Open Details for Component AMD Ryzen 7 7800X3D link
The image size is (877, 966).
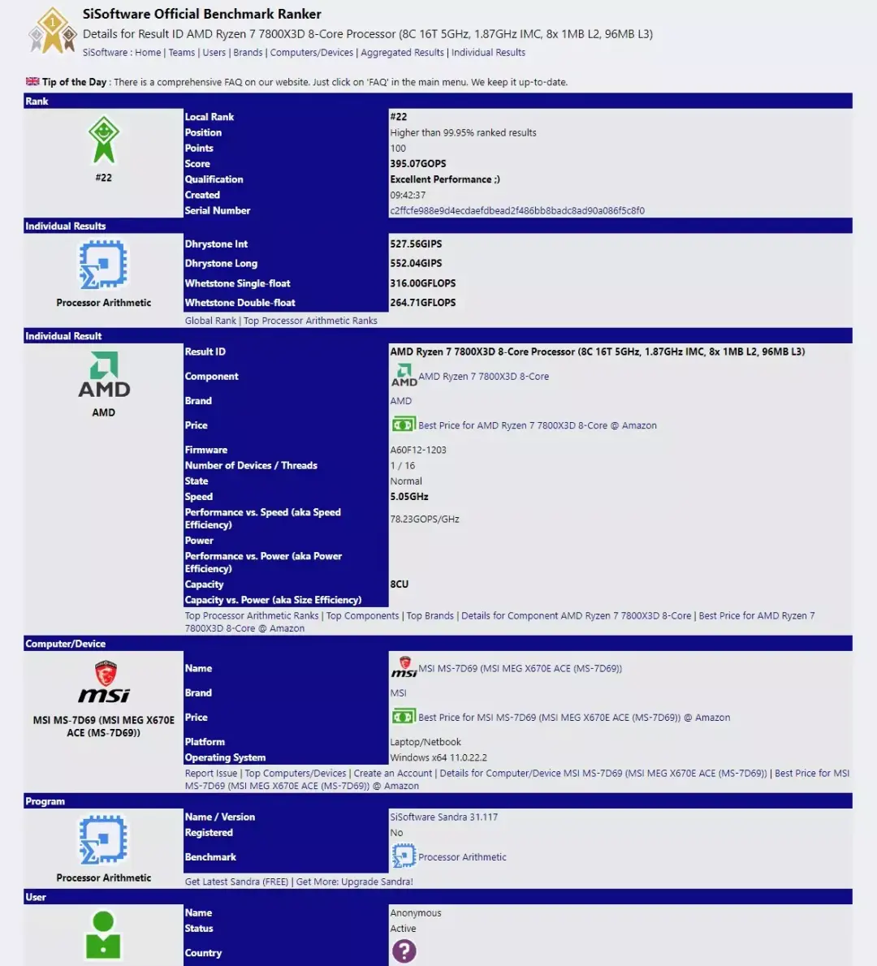click(577, 615)
